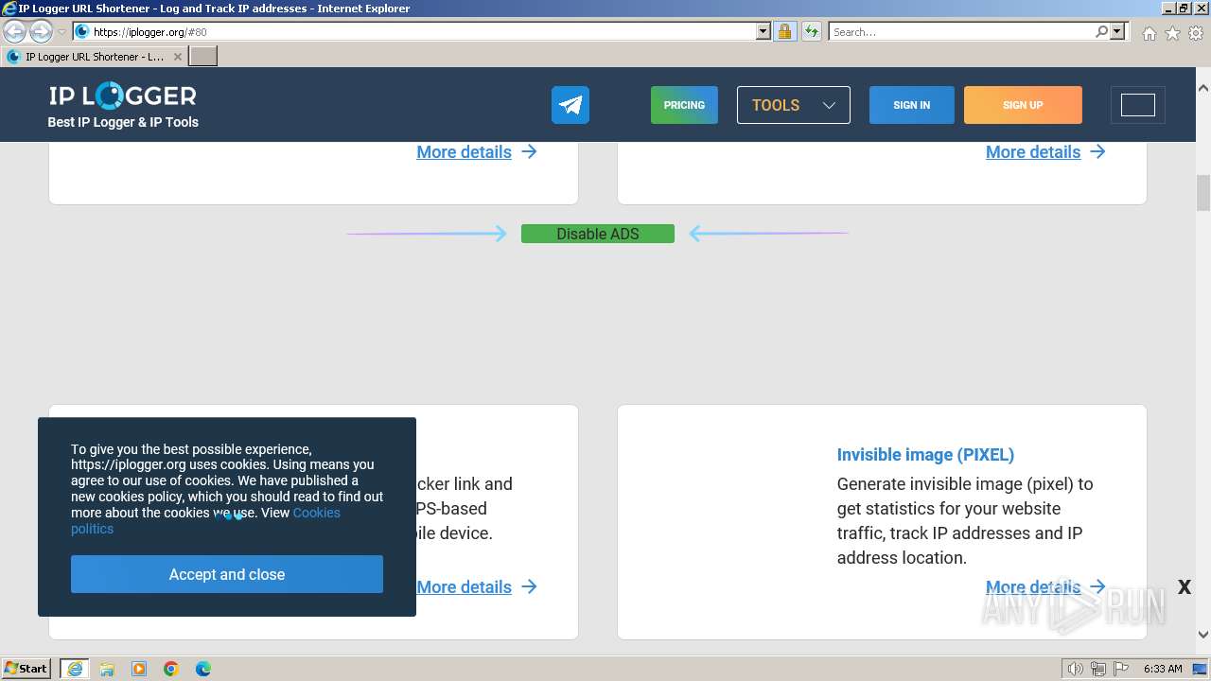The width and height of the screenshot is (1211, 681).
Task: Click the language selector box in header
Action: pos(1138,105)
